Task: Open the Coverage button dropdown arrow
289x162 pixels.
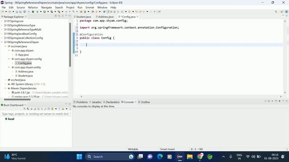Action: tap(55, 12)
